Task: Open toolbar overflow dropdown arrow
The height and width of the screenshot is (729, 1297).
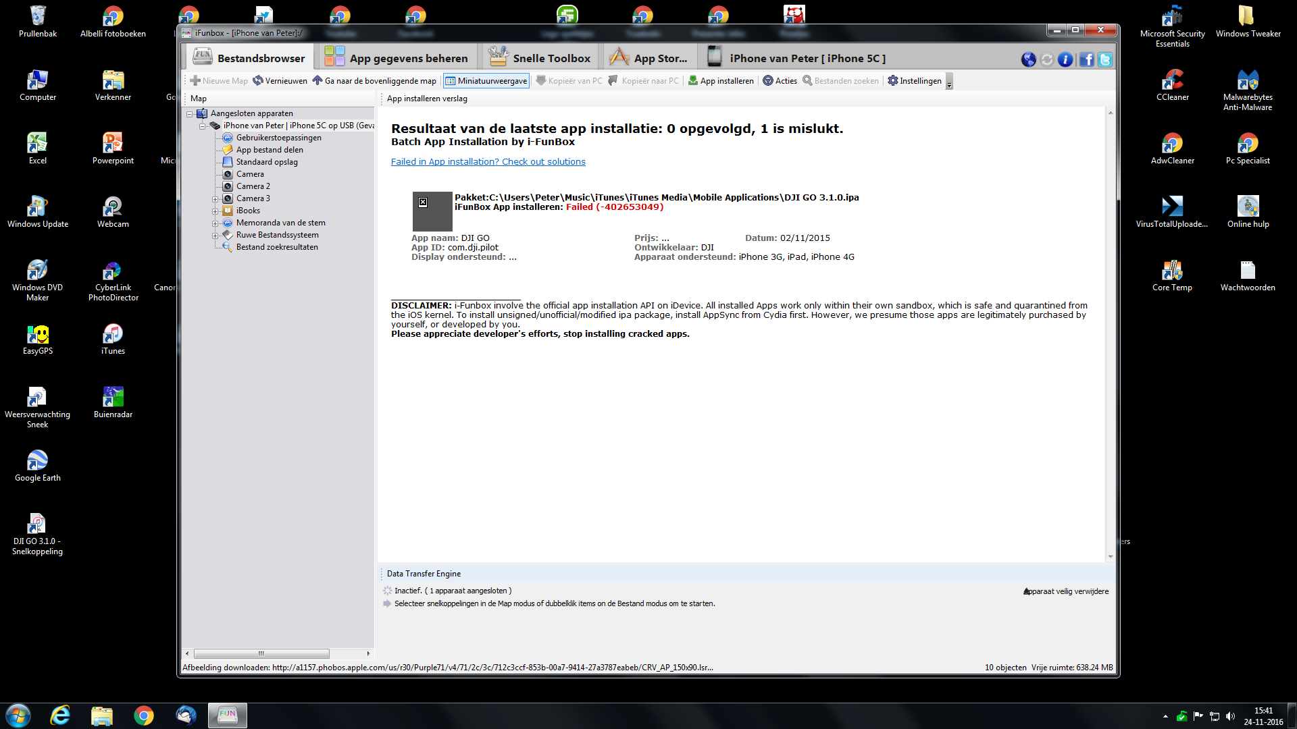Action: pyautogui.click(x=949, y=82)
